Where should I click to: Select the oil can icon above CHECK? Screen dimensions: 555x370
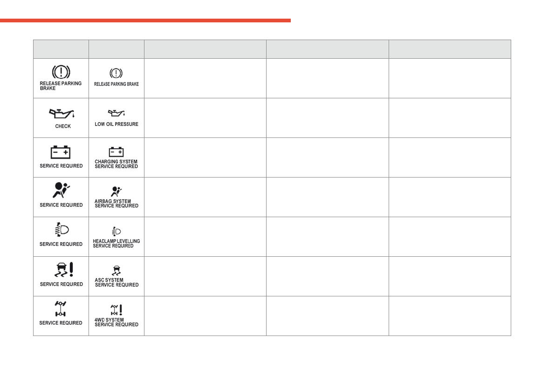pos(62,113)
